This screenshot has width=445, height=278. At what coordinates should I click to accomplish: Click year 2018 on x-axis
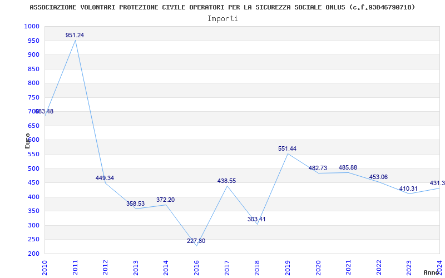click(257, 267)
